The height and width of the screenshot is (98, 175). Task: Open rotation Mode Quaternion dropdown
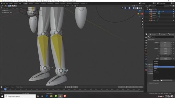coord(165,56)
